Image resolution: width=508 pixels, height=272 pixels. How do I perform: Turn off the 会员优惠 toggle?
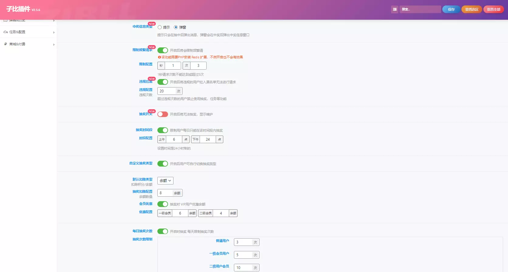tap(163, 204)
